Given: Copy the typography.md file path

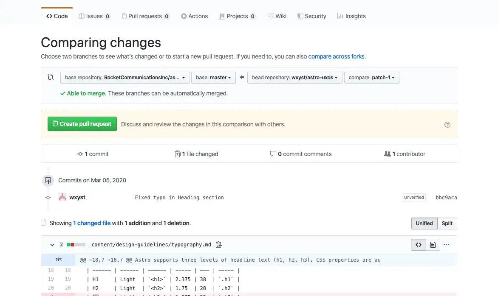Looking at the screenshot, I should (x=218, y=244).
